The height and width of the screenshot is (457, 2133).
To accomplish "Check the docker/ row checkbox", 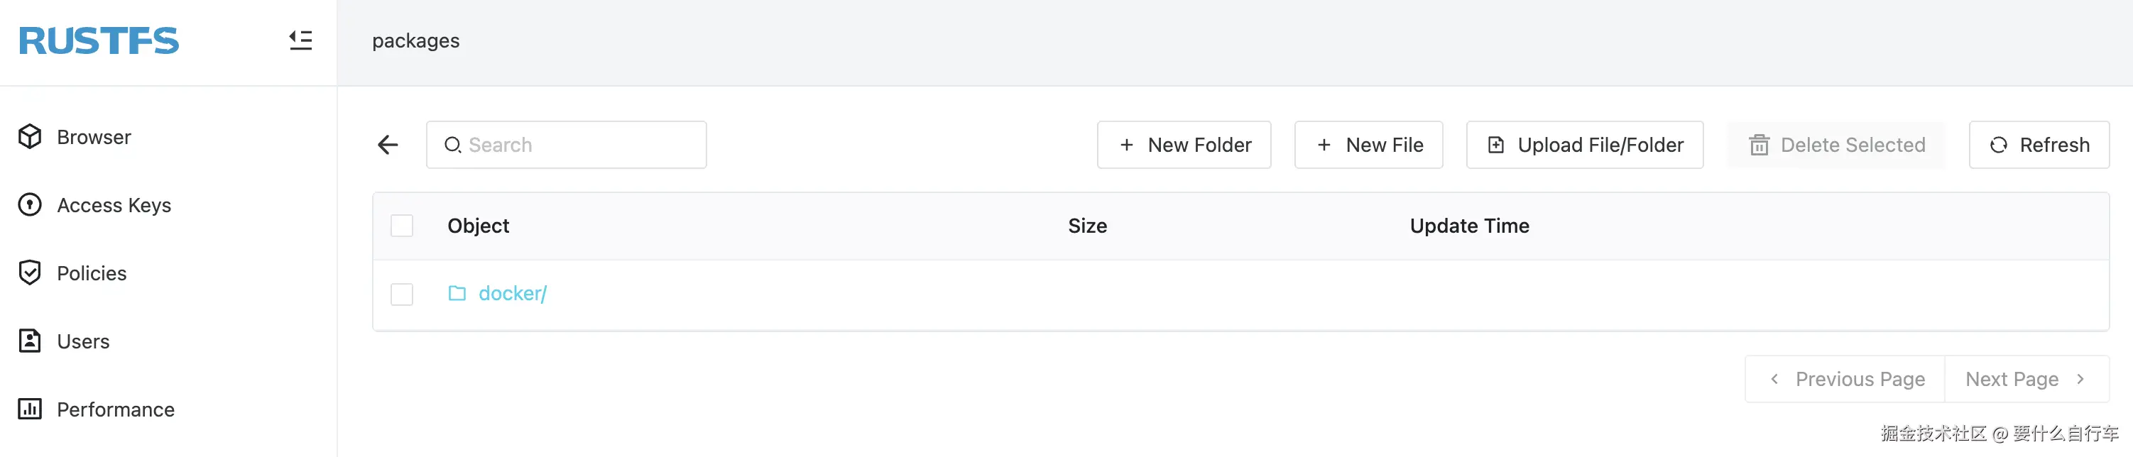I will click(402, 294).
